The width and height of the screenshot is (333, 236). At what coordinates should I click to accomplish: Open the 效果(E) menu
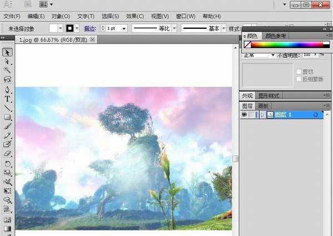tap(135, 17)
